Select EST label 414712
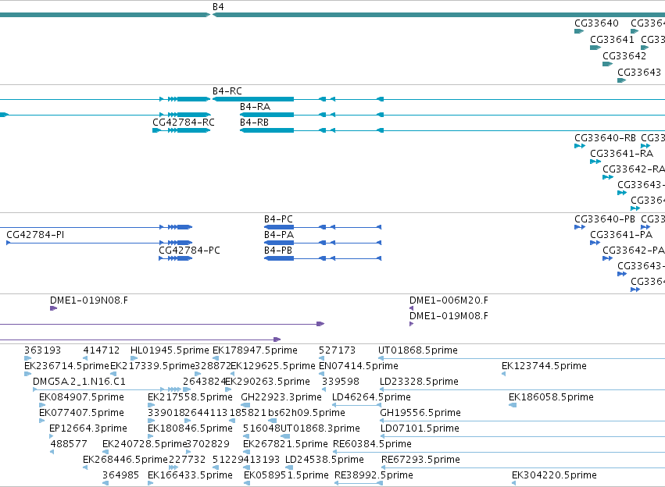 (102, 350)
